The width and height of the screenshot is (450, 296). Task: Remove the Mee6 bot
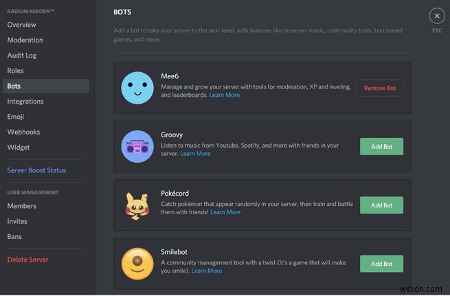point(380,88)
